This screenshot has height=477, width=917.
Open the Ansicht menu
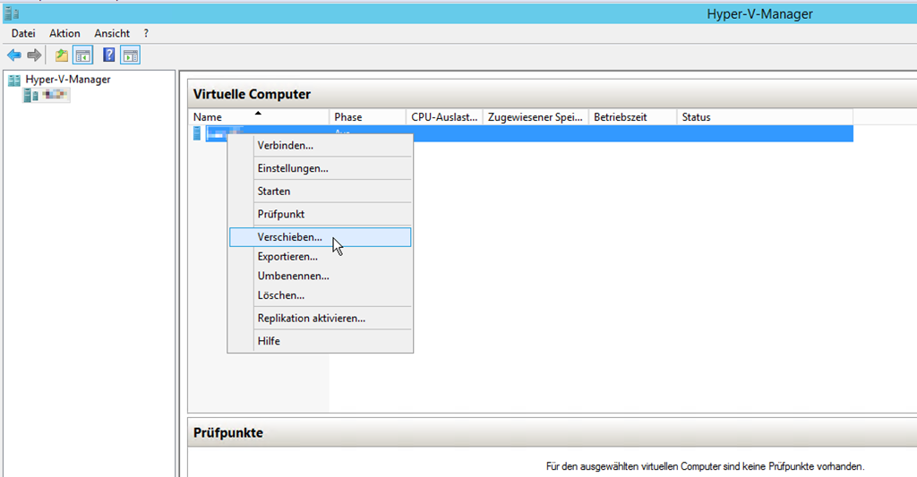point(112,33)
